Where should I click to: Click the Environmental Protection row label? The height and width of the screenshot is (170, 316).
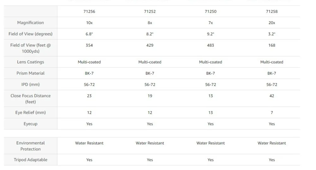(x=31, y=146)
